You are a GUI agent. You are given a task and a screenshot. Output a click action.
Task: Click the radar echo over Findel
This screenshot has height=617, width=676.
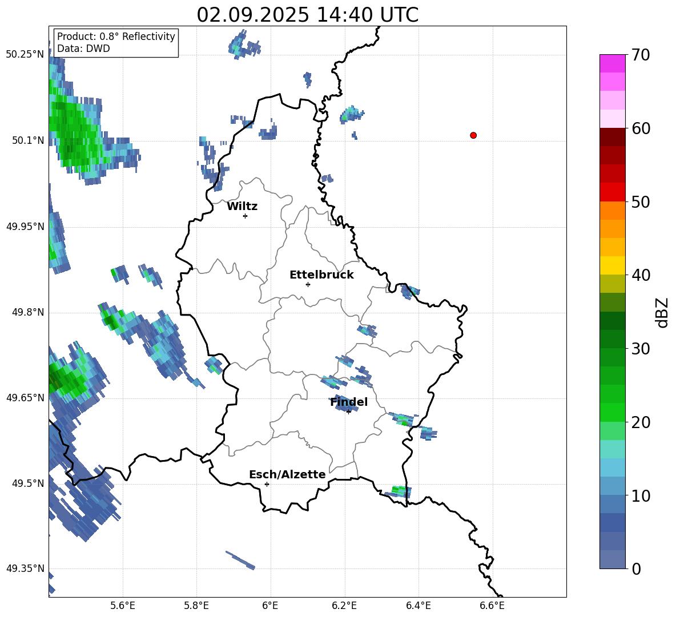pyautogui.click(x=345, y=404)
